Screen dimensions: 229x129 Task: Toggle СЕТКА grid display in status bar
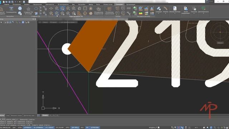click(20, 128)
